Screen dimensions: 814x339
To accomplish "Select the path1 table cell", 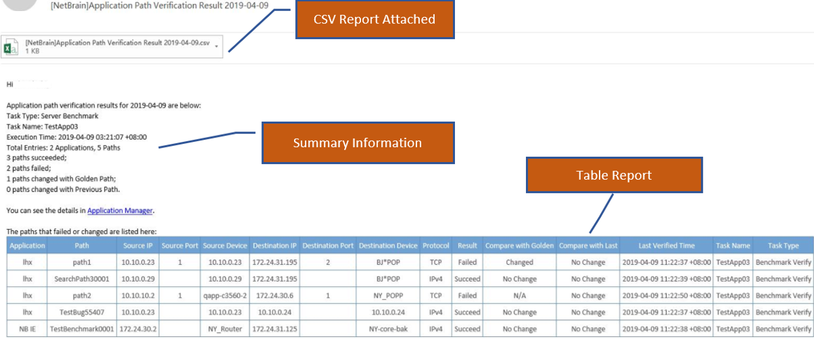I will click(83, 262).
